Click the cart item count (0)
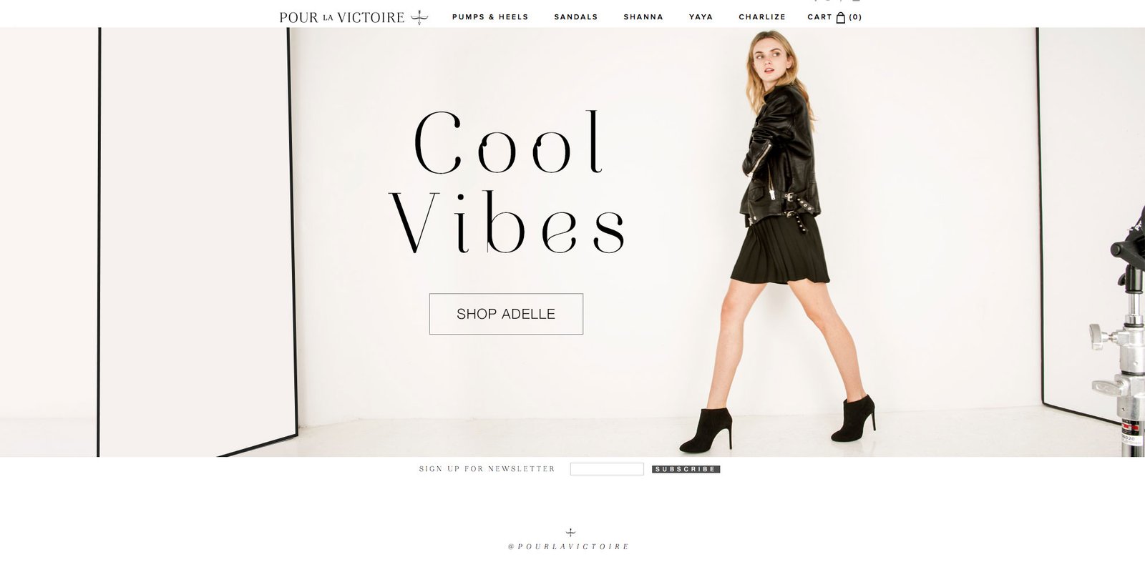This screenshot has height=572, width=1145. (x=856, y=17)
